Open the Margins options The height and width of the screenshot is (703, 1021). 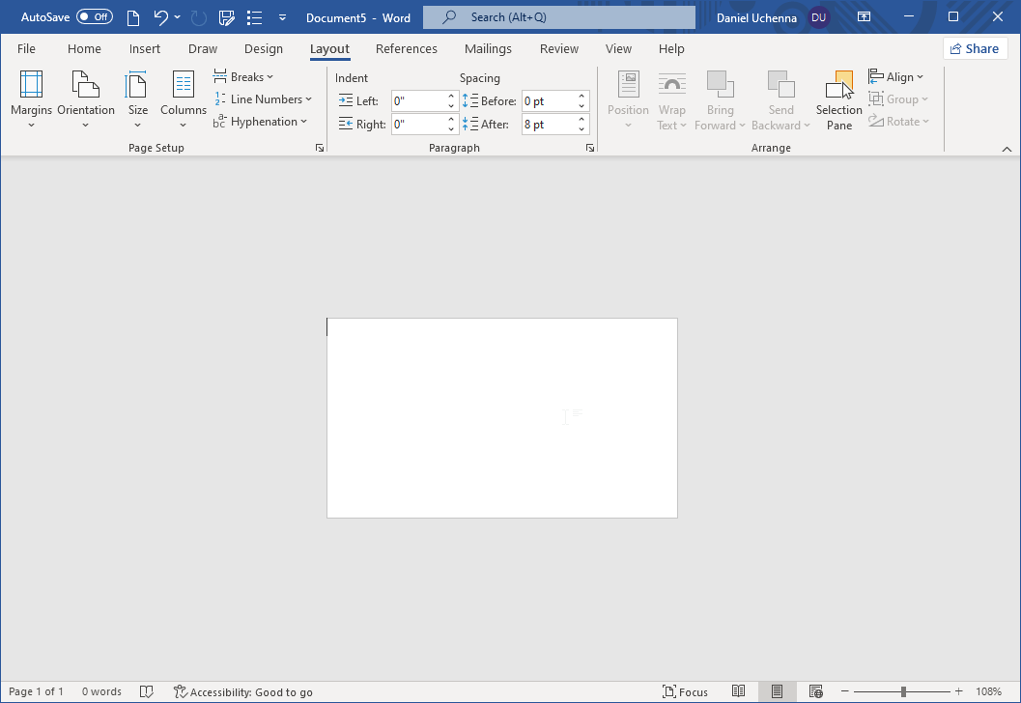tap(31, 98)
